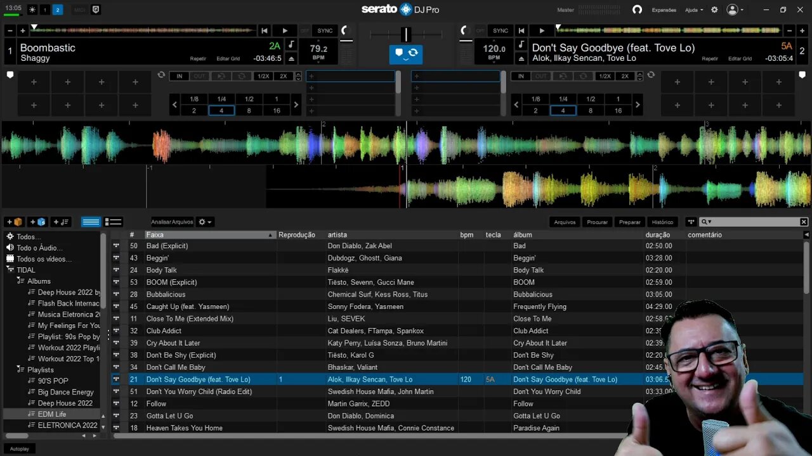Zoom in deck 1 overview with plus
The height and width of the screenshot is (456, 812).
(23, 30)
